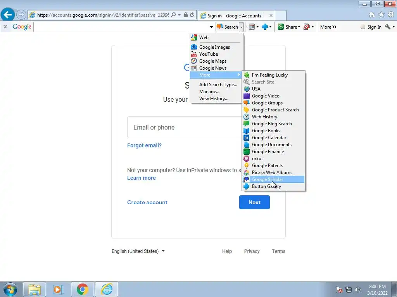This screenshot has width=397, height=297.
Task: Click Sign In on the Google Toolbar
Action: click(371, 27)
